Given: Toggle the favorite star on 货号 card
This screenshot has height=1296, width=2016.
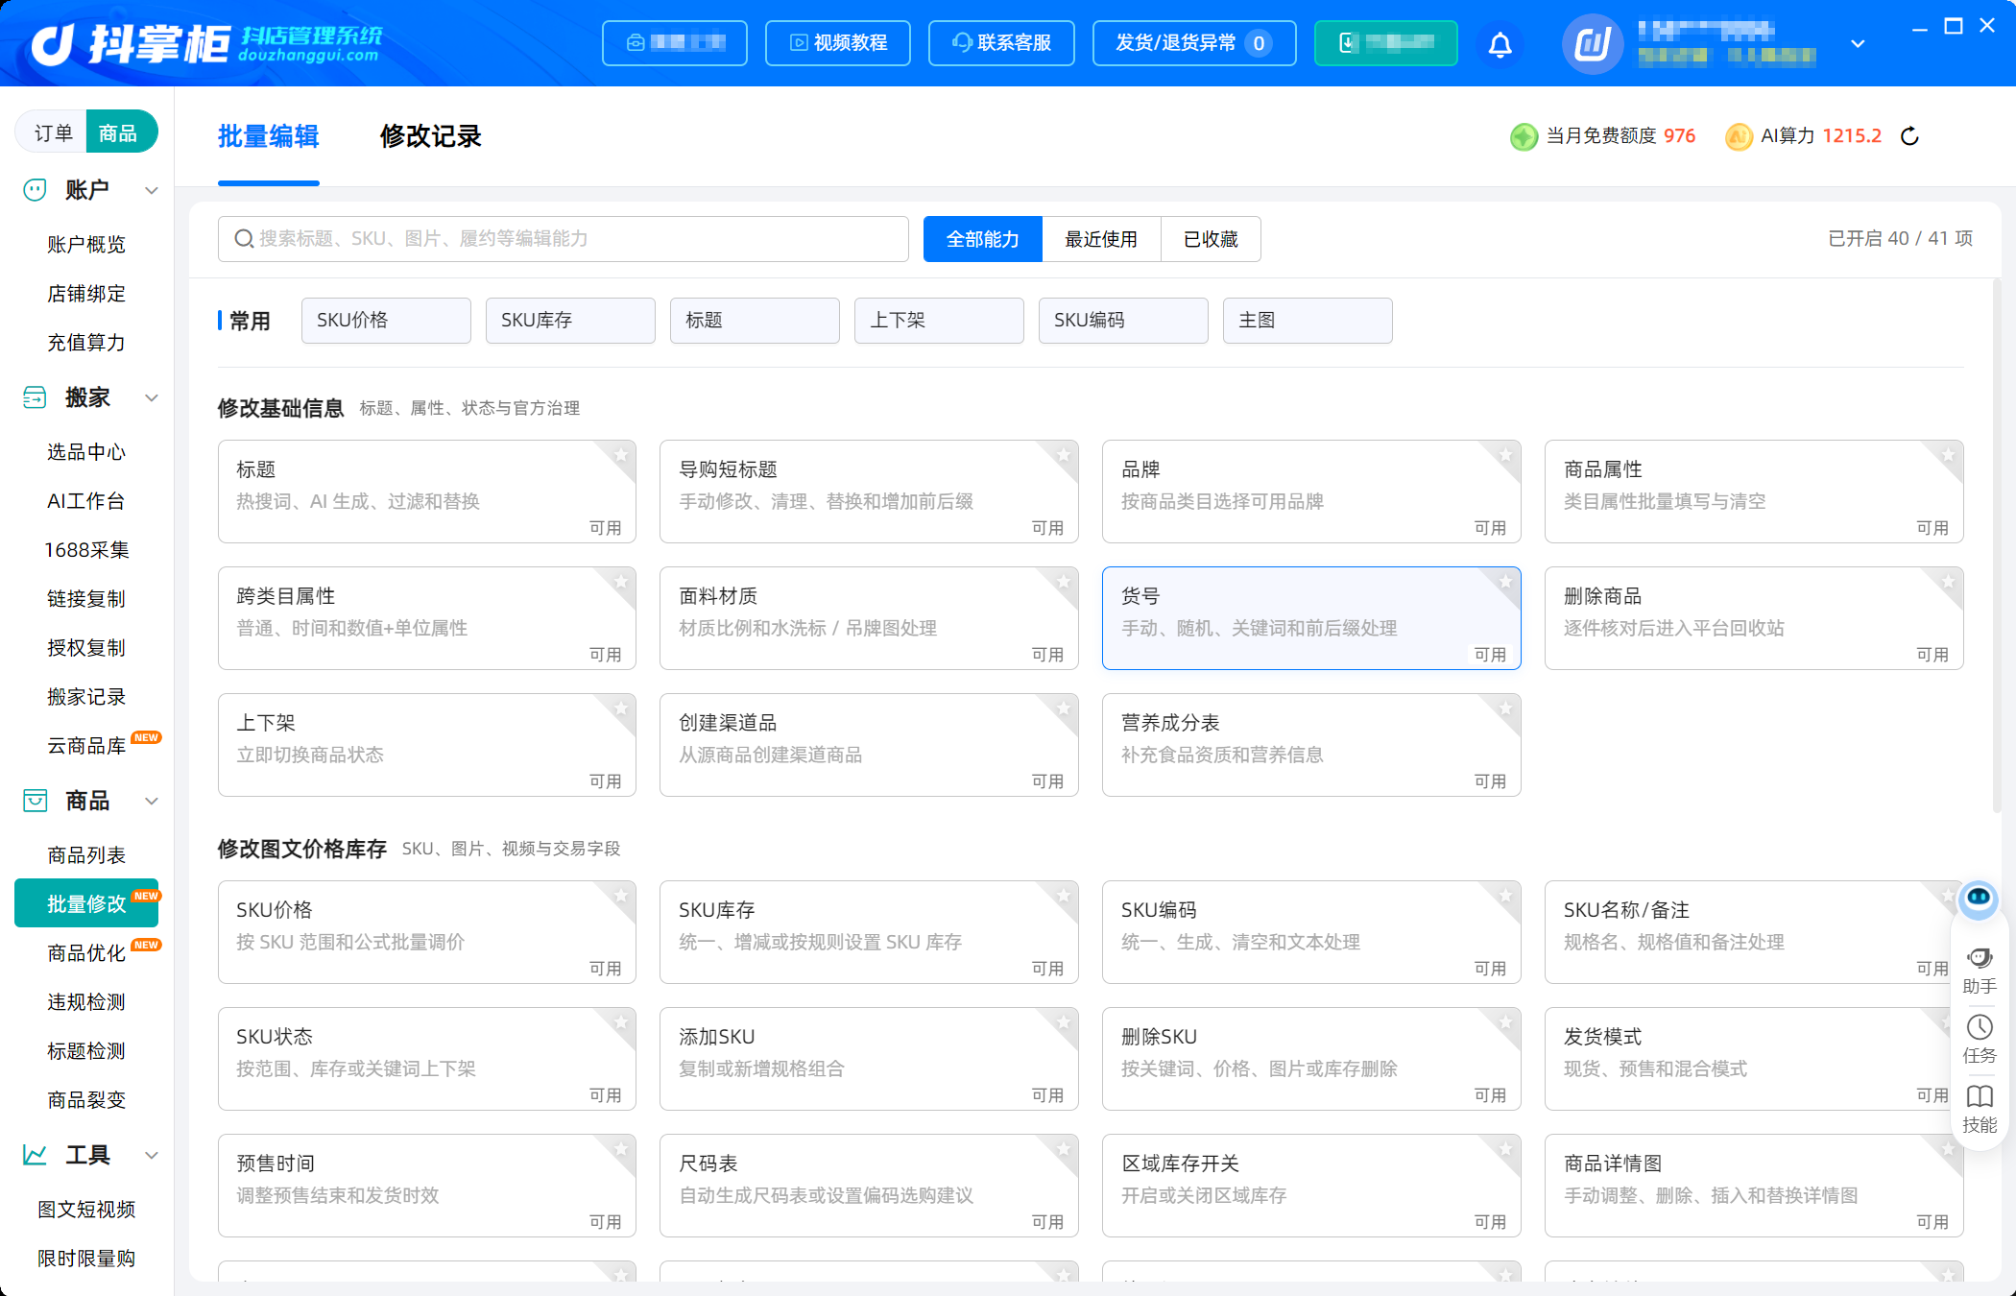Looking at the screenshot, I should click(1505, 582).
